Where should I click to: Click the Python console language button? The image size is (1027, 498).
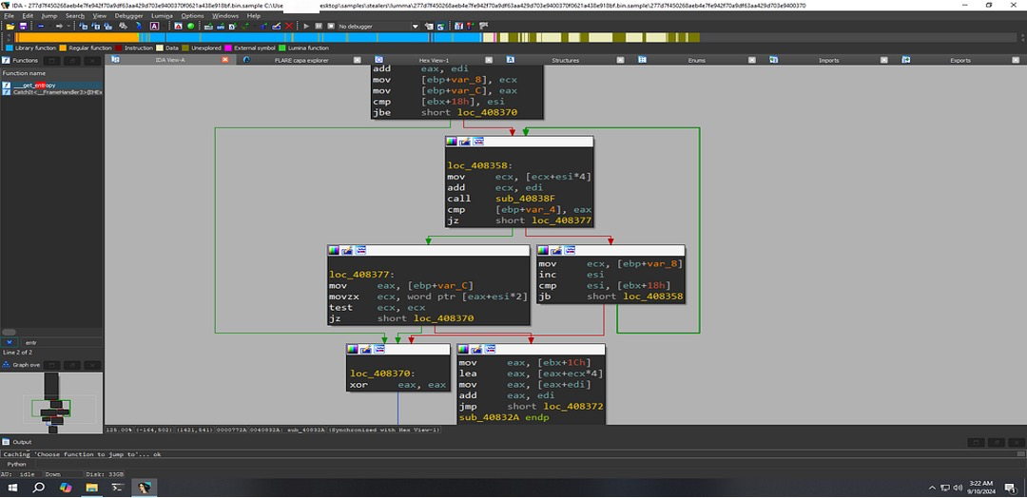pyautogui.click(x=17, y=464)
